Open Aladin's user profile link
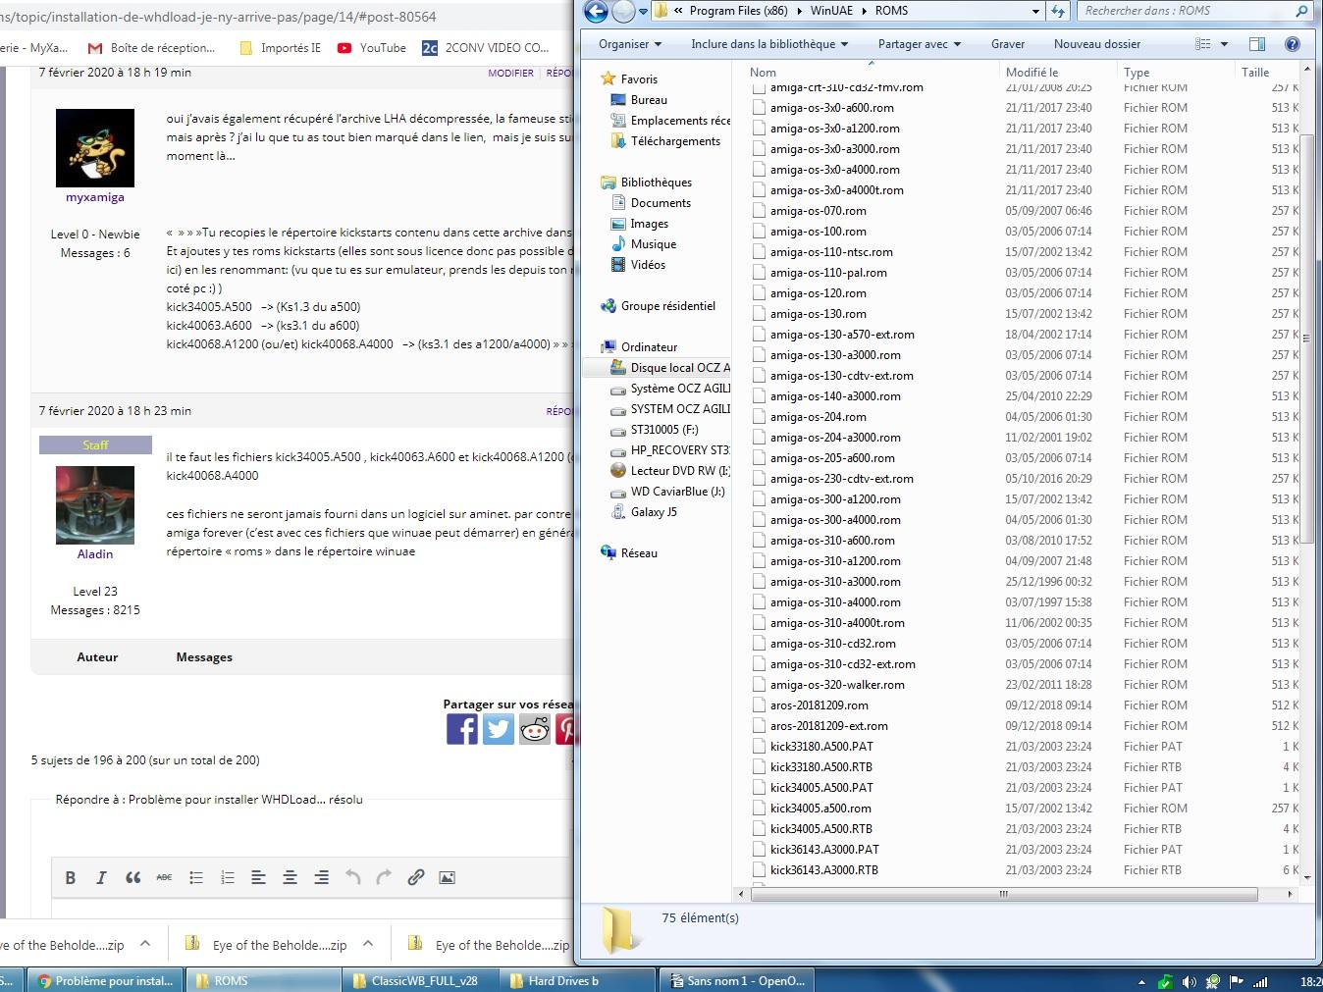Screen dimensions: 1323x992 click(95, 554)
